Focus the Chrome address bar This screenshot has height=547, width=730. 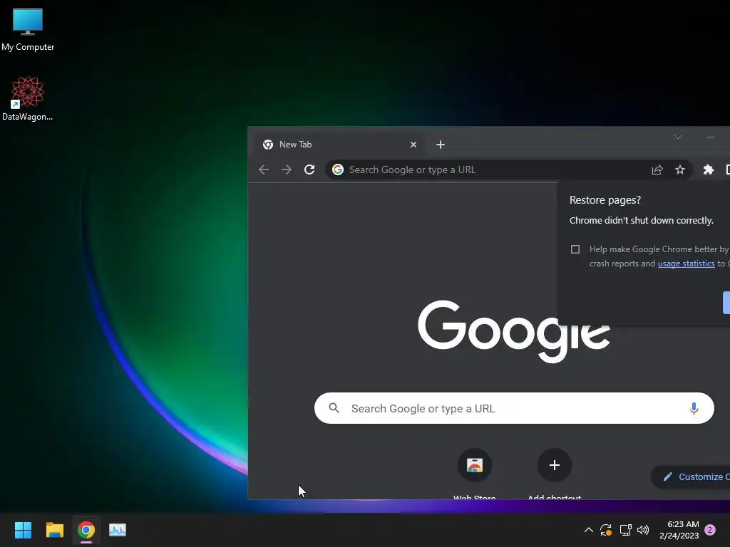pyautogui.click(x=509, y=170)
